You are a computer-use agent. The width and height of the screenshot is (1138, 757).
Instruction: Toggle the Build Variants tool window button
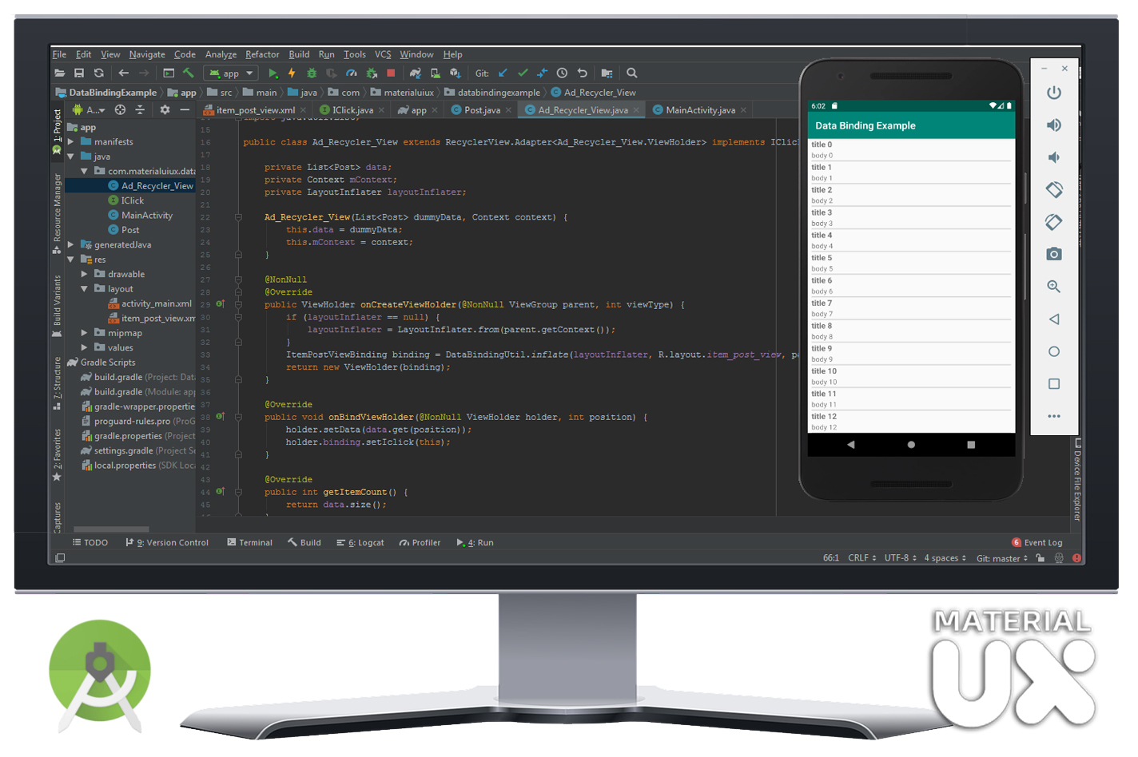click(58, 306)
